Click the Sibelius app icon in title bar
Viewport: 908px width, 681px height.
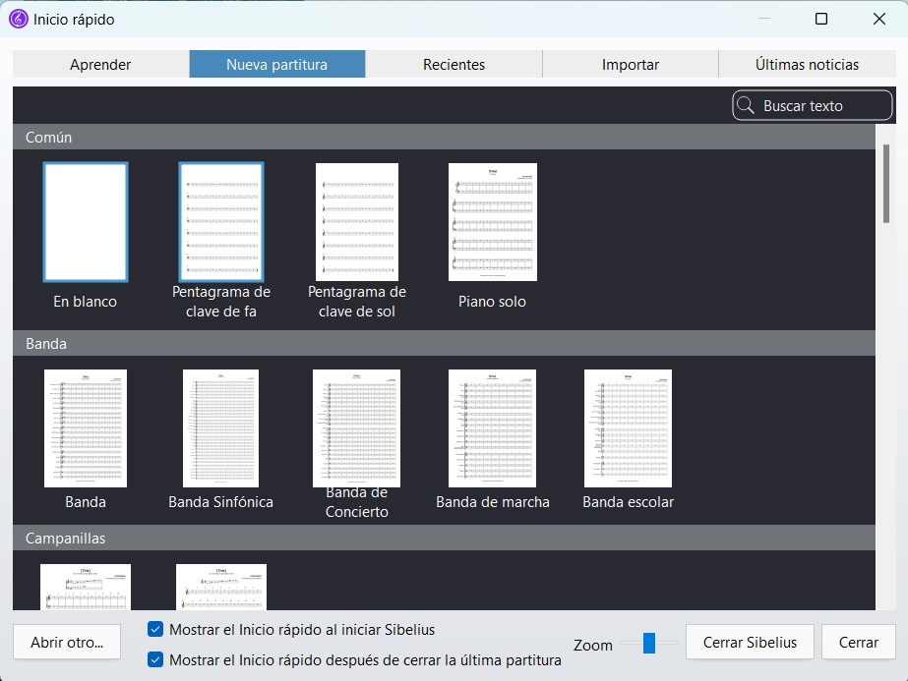pos(18,19)
